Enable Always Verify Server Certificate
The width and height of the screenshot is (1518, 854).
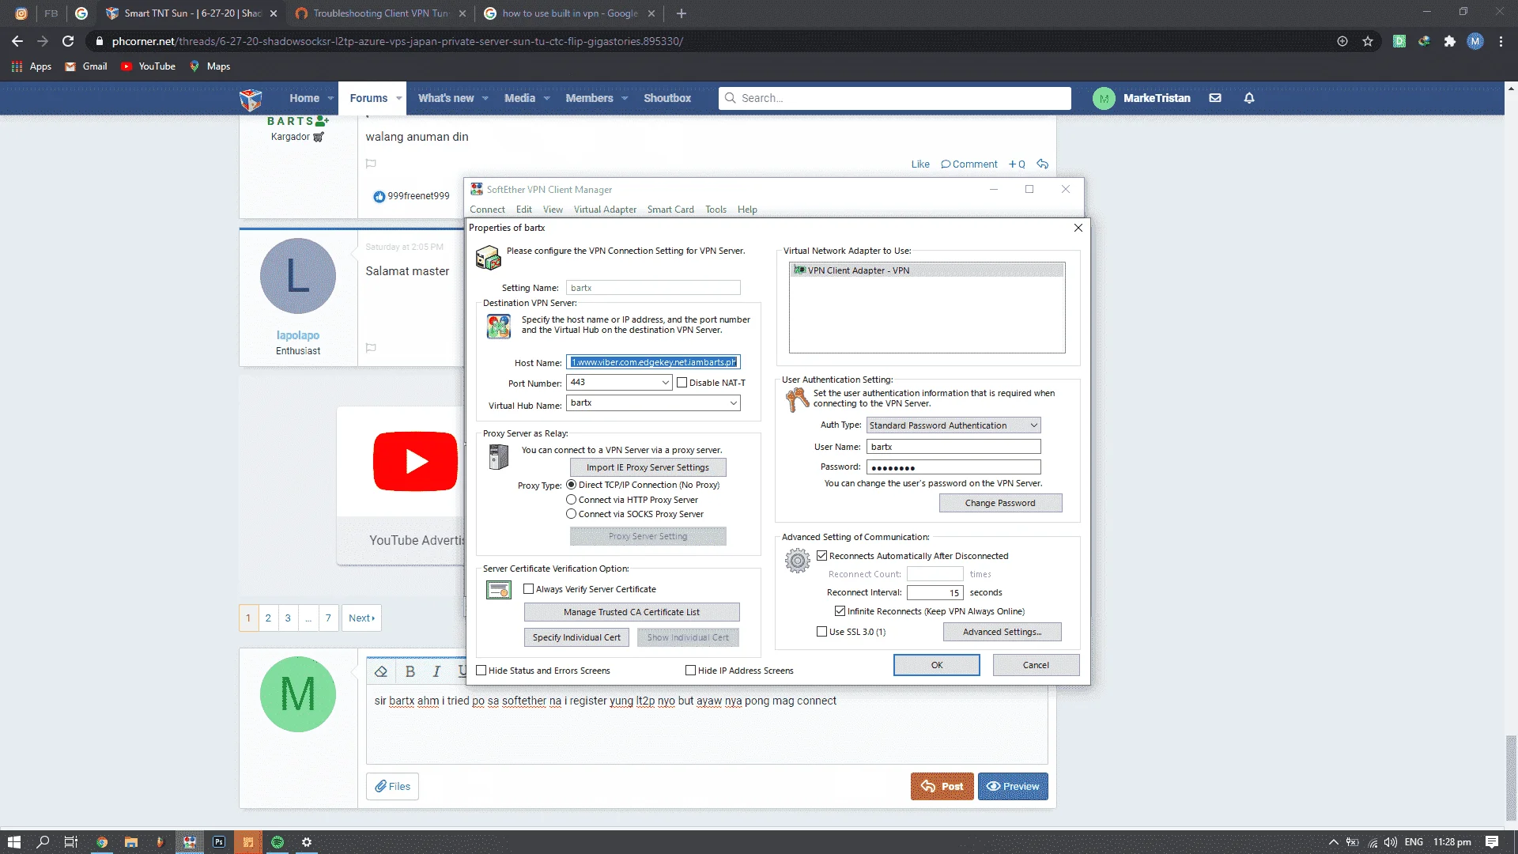[529, 589]
